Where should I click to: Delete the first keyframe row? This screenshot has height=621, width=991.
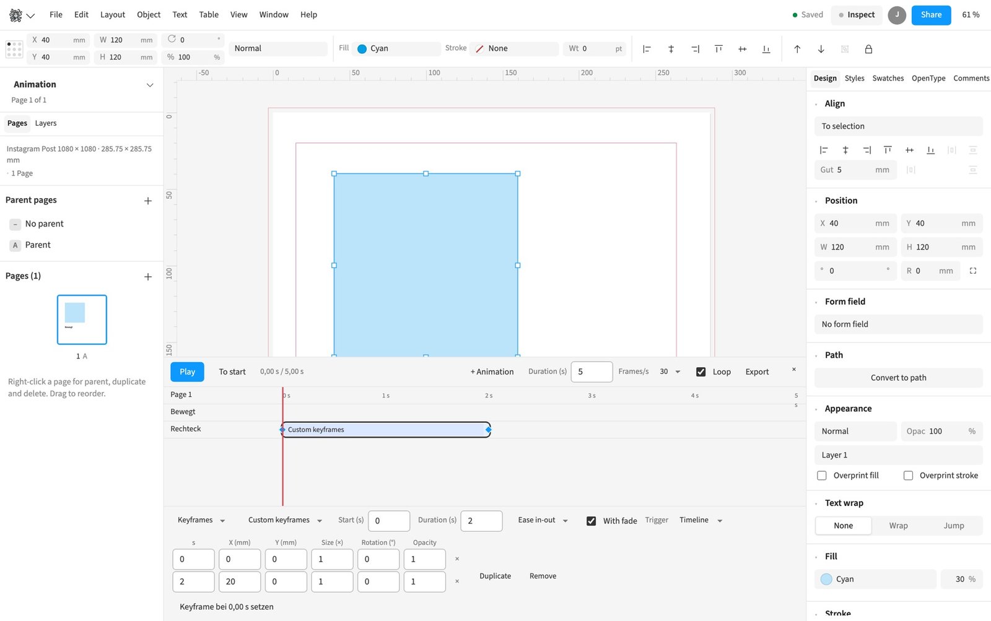(457, 559)
